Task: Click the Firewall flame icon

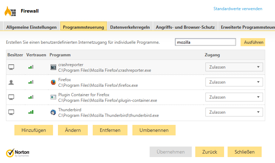Action: [10, 11]
